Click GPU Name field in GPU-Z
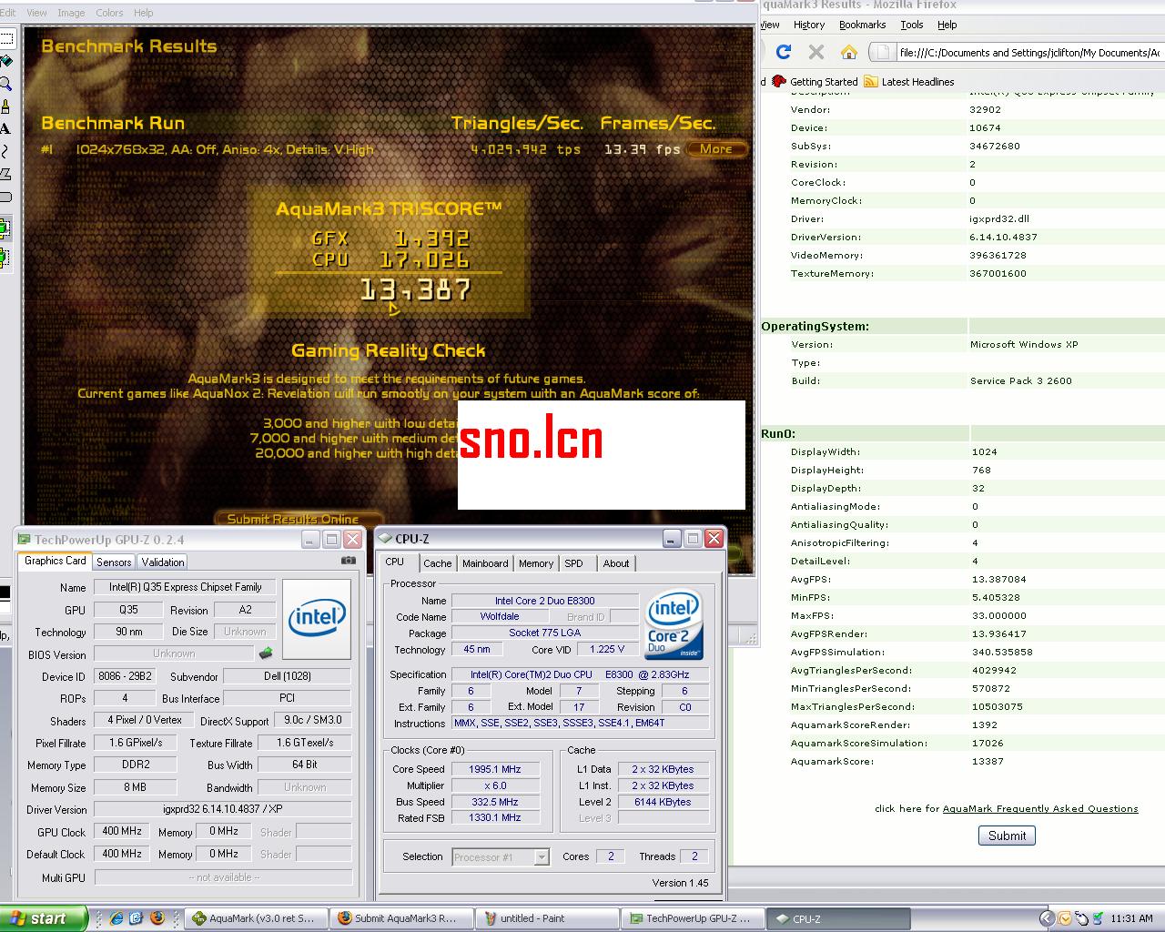The width and height of the screenshot is (1165, 932). pyautogui.click(x=185, y=587)
